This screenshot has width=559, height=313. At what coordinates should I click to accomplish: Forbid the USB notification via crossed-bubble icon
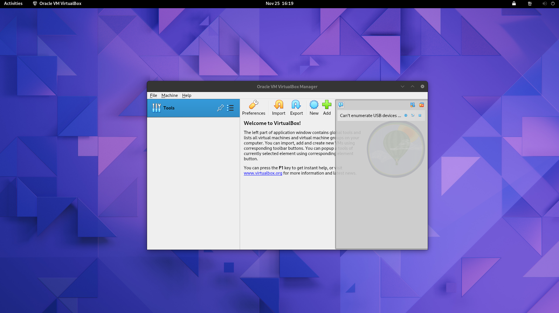coord(413,115)
